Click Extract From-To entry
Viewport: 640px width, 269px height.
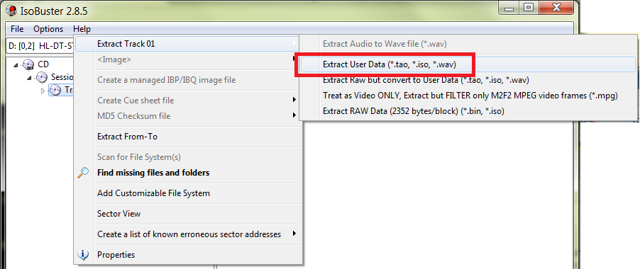pyautogui.click(x=187, y=137)
